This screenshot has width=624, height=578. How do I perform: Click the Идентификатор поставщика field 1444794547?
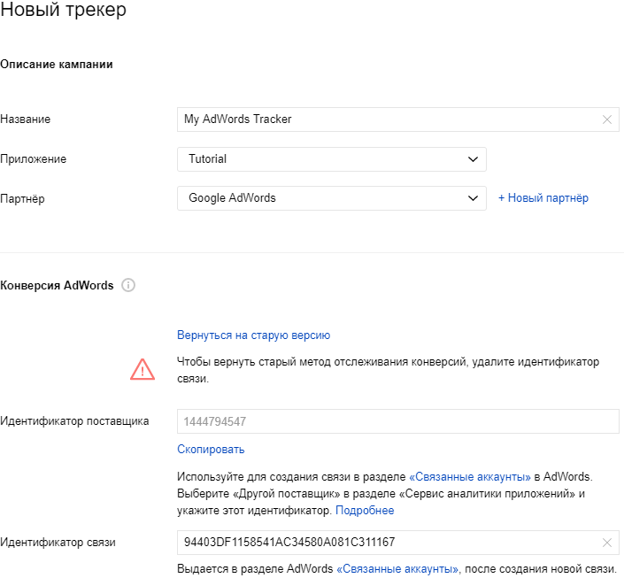tap(398, 421)
